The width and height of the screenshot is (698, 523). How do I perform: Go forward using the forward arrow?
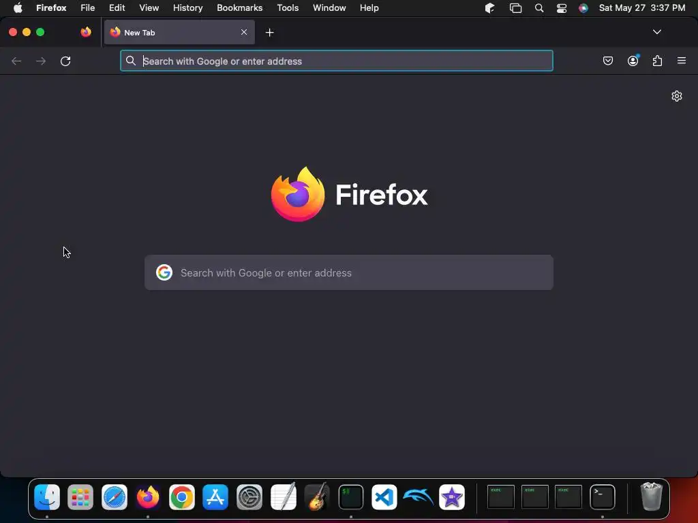pos(41,61)
